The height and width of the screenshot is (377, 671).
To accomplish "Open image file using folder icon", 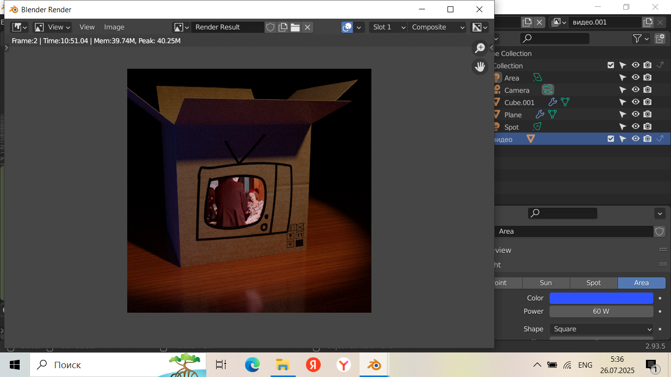I will coord(295,27).
